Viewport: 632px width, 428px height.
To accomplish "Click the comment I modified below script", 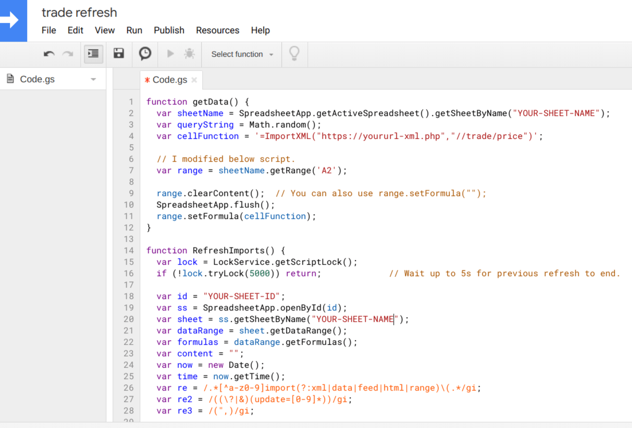I will click(x=226, y=159).
